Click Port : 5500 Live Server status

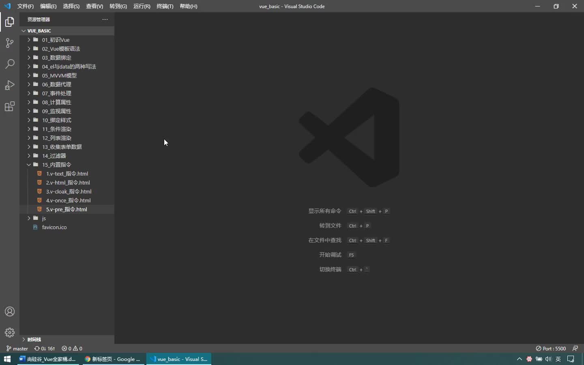point(551,348)
